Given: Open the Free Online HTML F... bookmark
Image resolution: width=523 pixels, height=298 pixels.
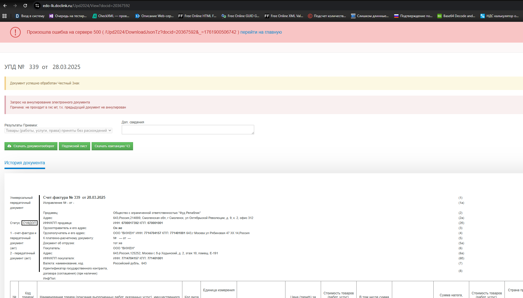Looking at the screenshot, I should (197, 16).
